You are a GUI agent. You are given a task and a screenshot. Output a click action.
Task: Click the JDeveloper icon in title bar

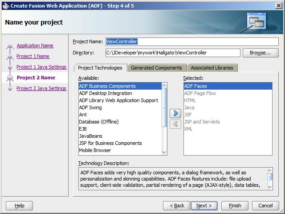[6, 6]
